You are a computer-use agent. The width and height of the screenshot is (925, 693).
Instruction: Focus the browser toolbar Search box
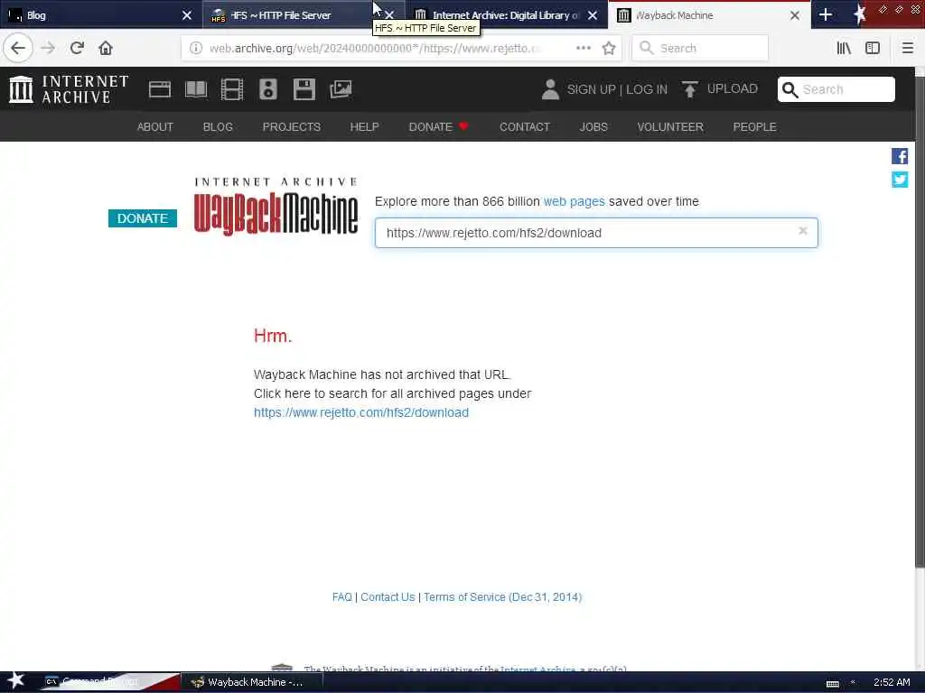(x=700, y=48)
